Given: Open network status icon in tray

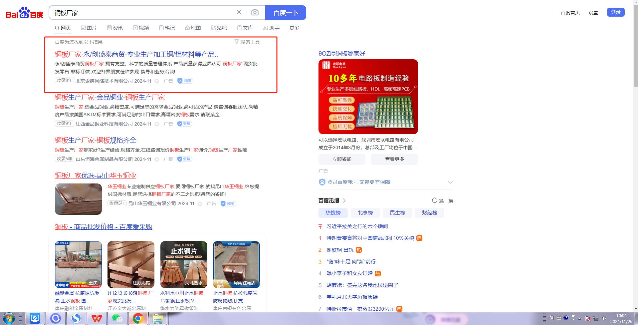Looking at the screenshot, I should click(x=596, y=319).
